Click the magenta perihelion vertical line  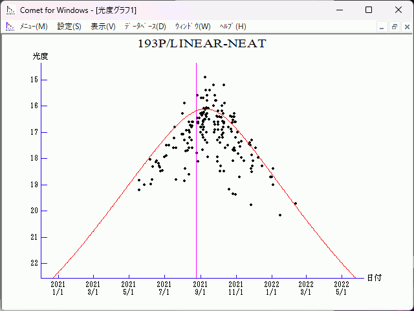pyautogui.click(x=196, y=170)
